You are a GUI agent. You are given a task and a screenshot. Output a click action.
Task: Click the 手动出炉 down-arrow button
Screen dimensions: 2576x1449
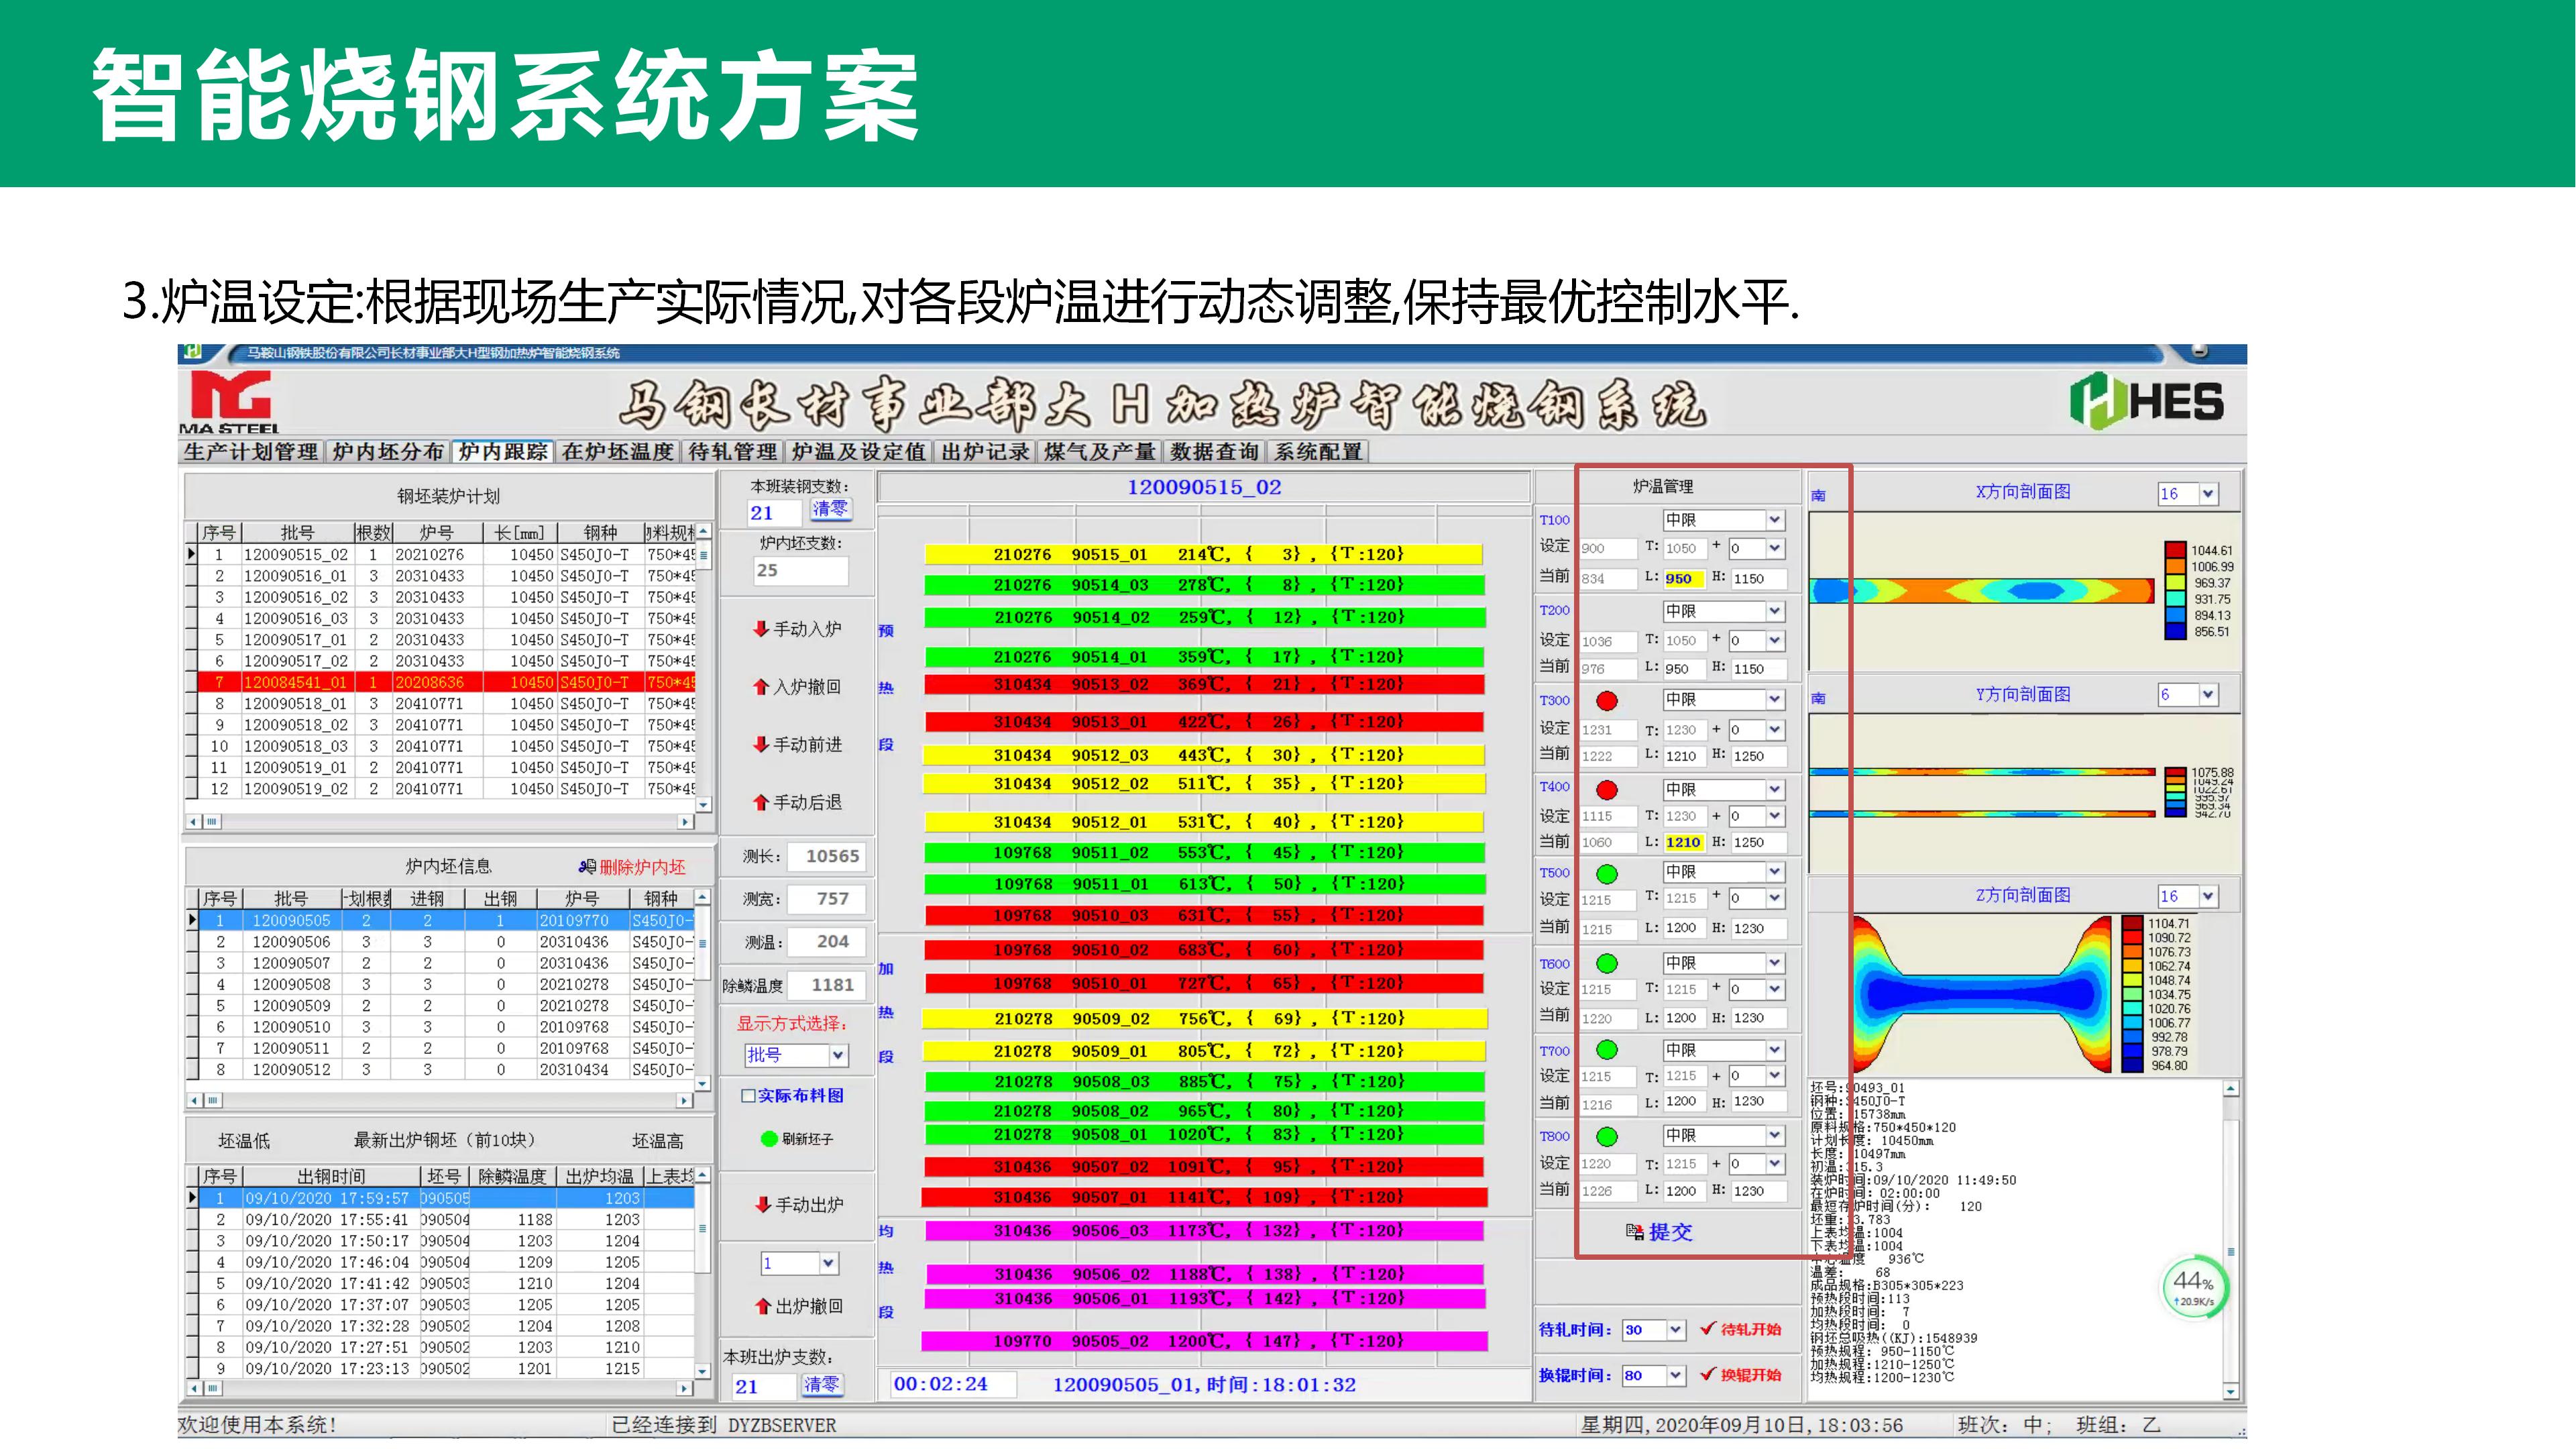pos(799,1205)
